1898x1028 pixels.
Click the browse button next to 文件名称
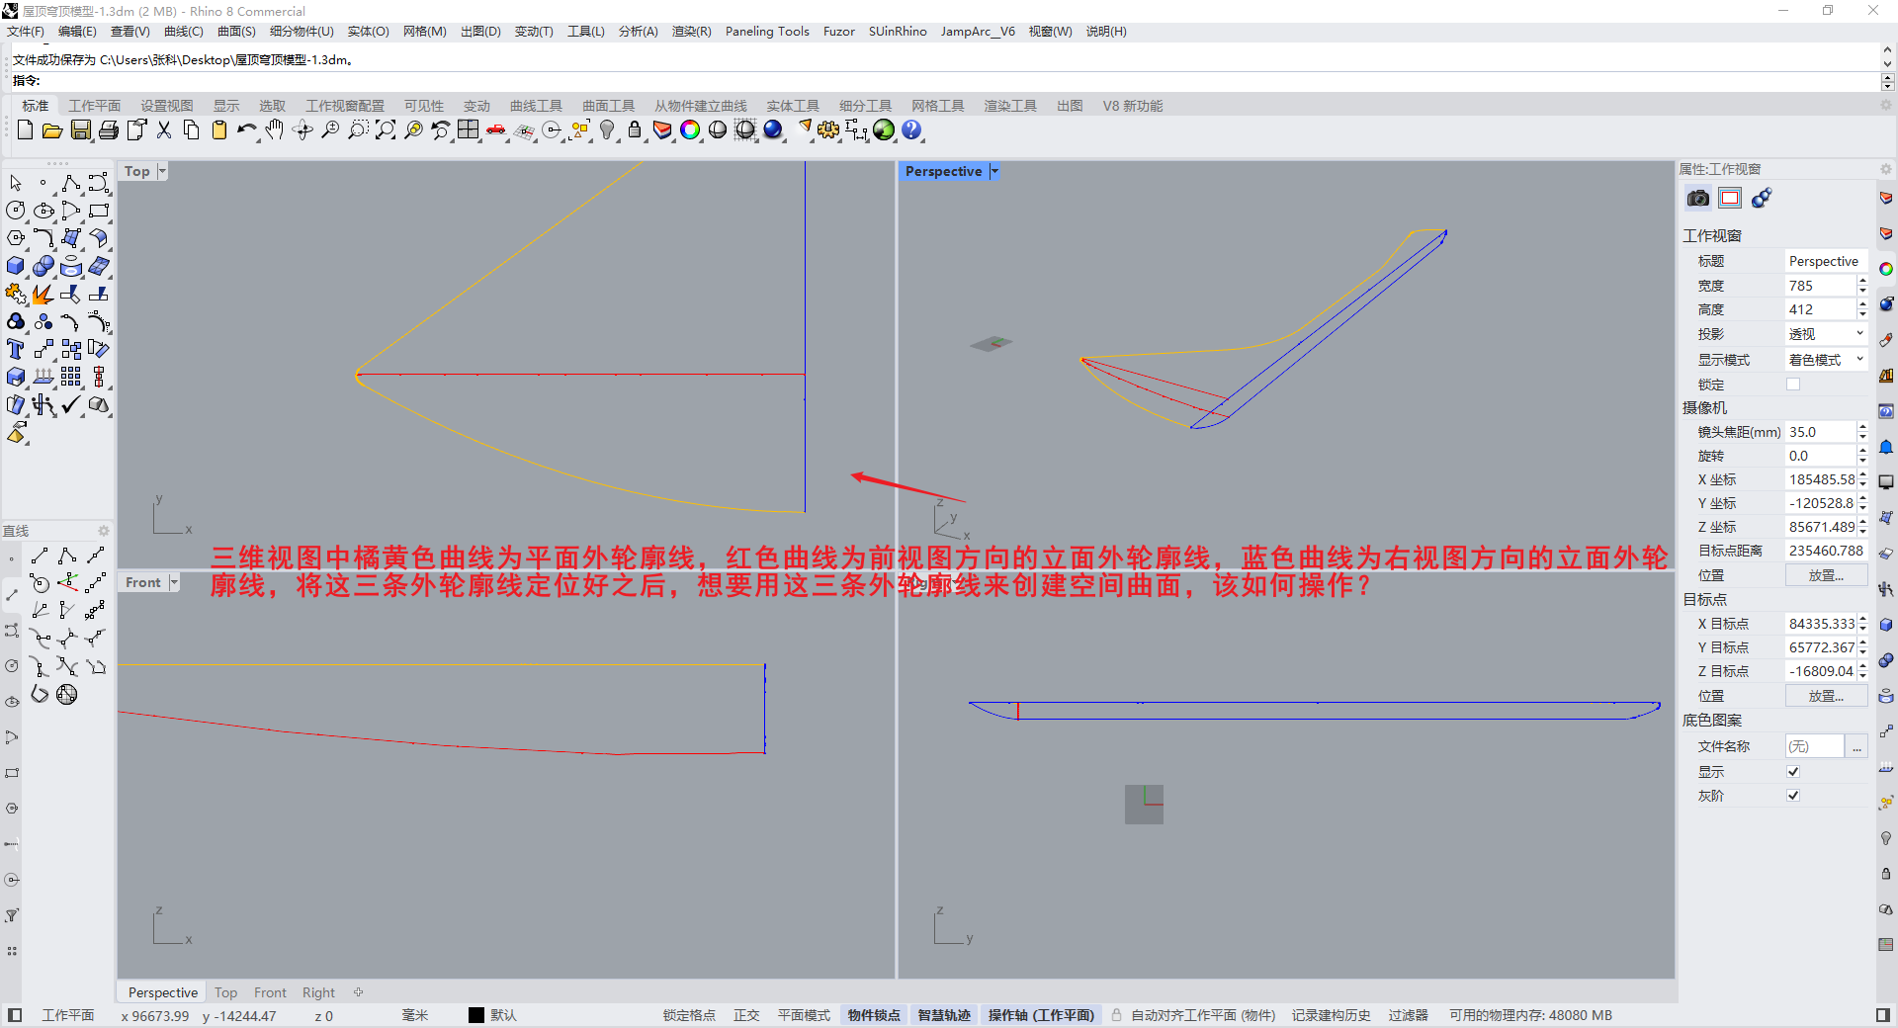(x=1856, y=746)
